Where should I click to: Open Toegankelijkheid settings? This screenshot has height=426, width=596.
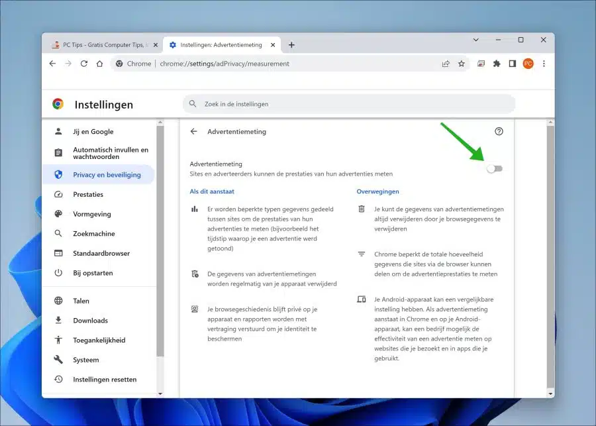coord(99,340)
